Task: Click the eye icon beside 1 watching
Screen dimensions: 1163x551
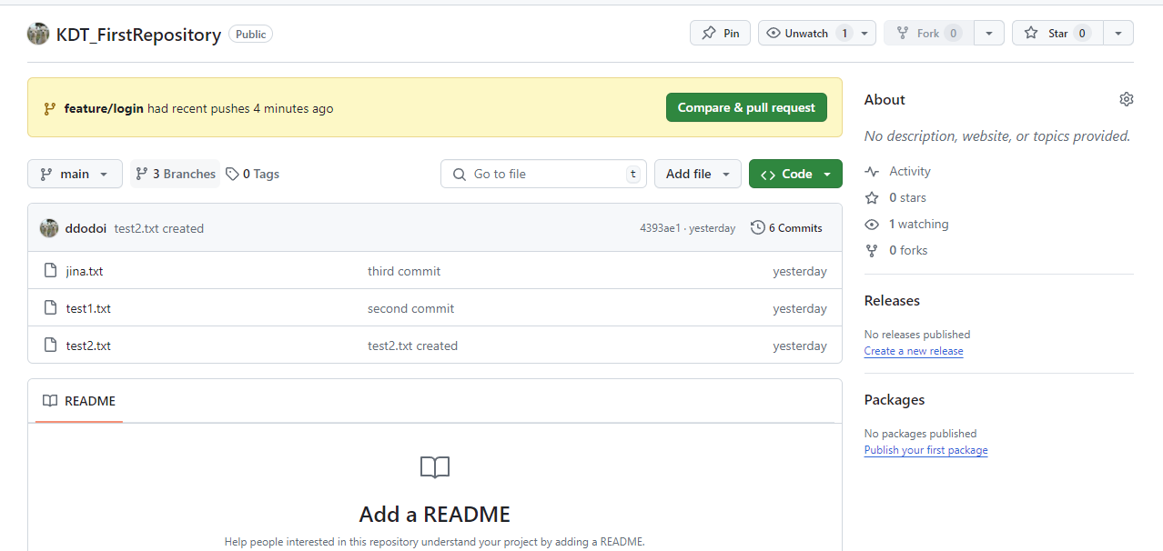Action: (872, 224)
